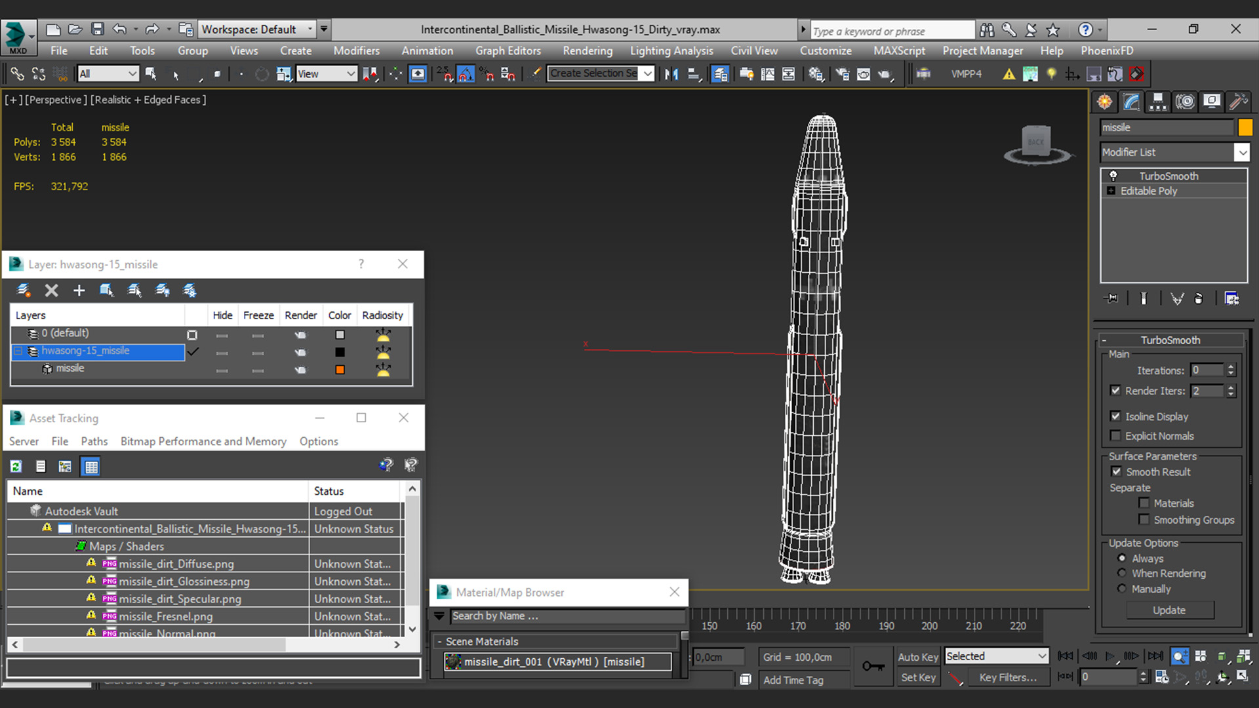Click the Type a keyword search field
Image resolution: width=1259 pixels, height=708 pixels.
892,31
